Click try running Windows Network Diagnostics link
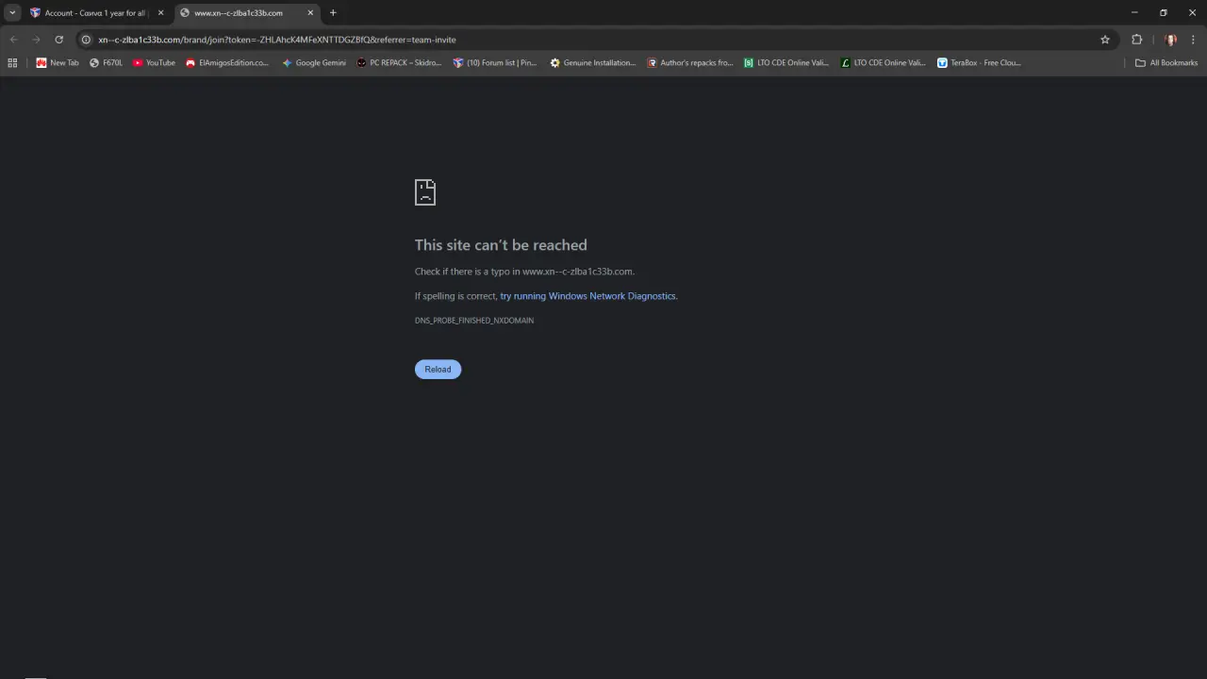 point(587,296)
